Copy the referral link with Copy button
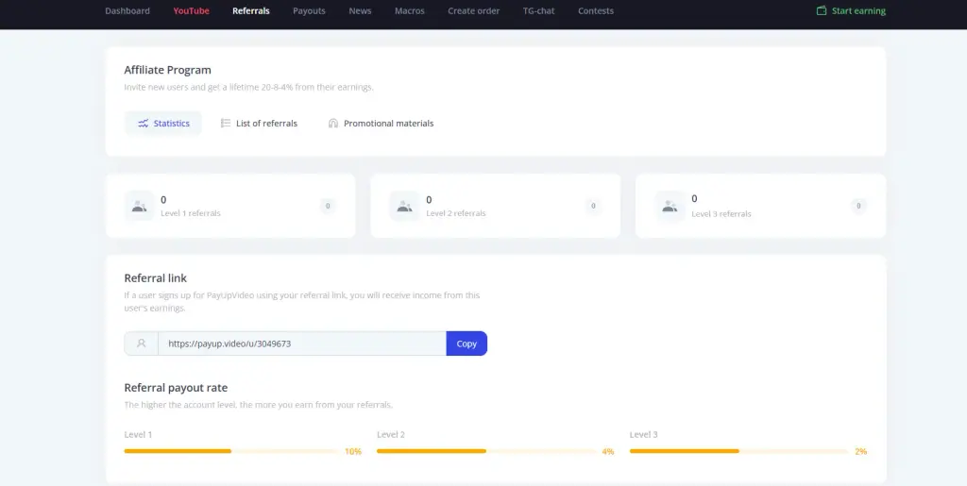 467,344
